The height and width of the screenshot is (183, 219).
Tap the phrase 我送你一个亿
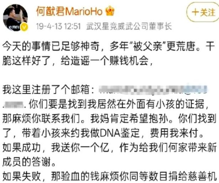(80, 148)
